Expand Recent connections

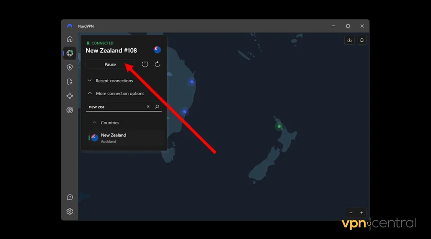click(x=110, y=81)
